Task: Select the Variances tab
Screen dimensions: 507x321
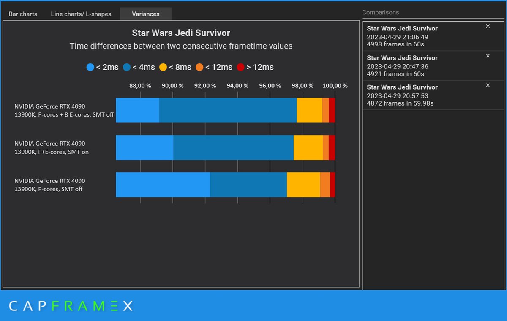Action: (x=146, y=14)
